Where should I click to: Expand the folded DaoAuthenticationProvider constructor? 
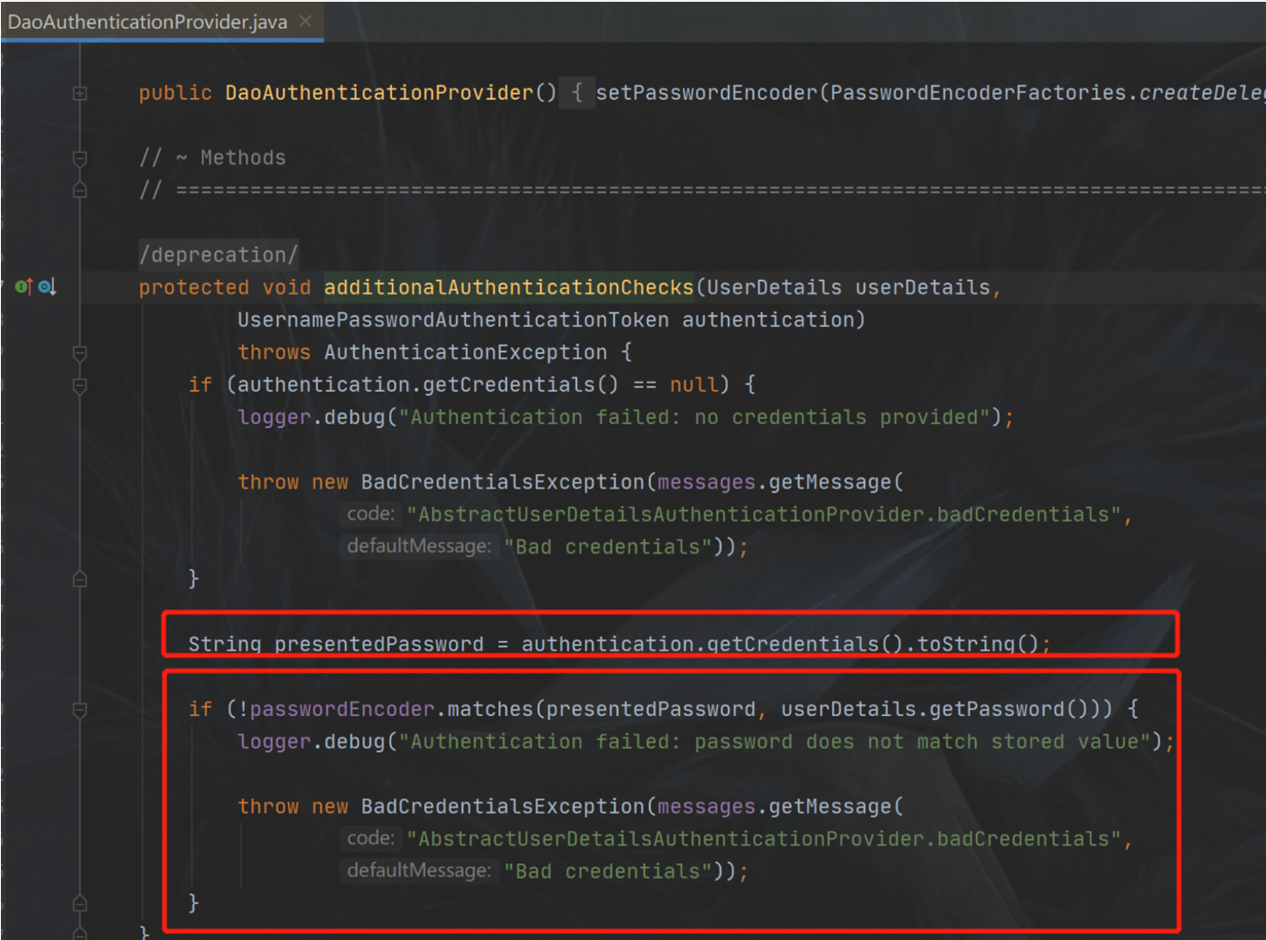point(79,93)
